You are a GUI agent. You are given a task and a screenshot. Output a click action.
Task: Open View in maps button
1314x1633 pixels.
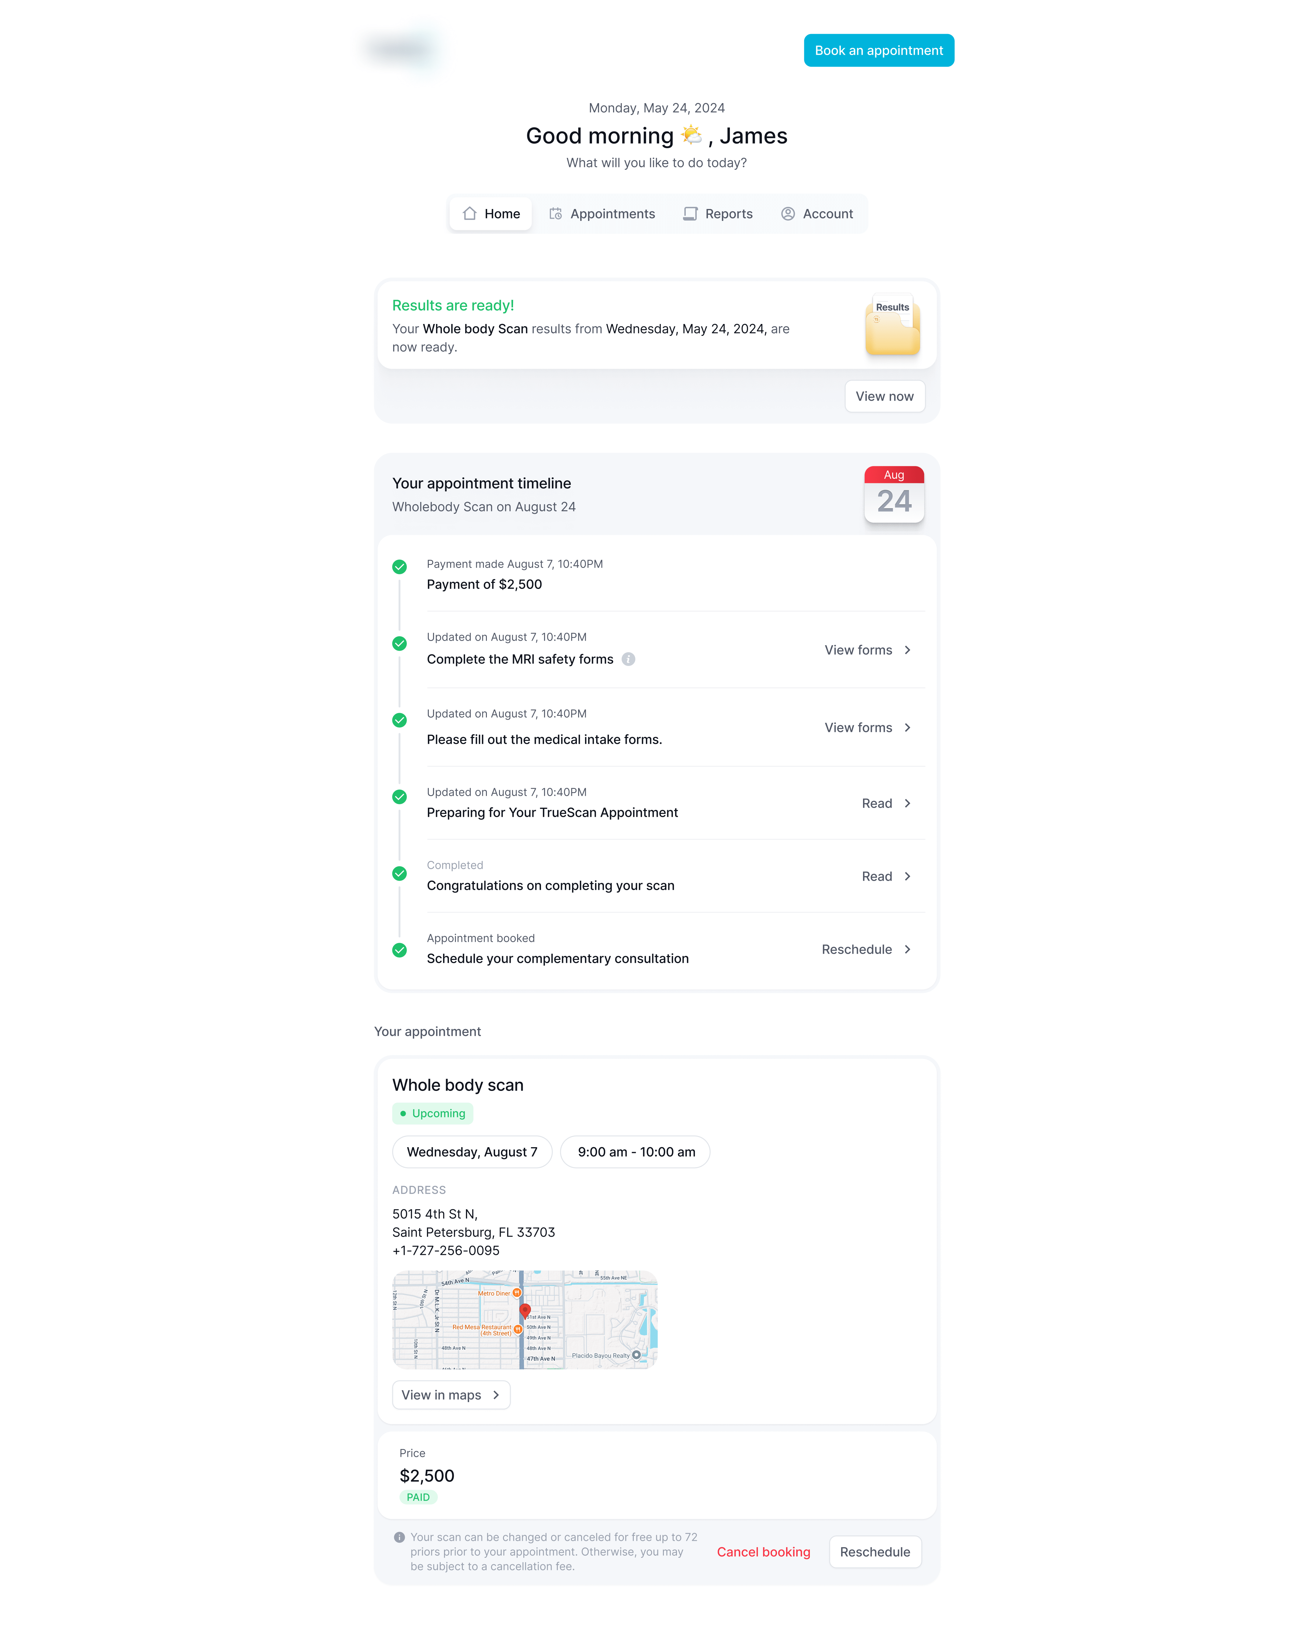point(451,1395)
